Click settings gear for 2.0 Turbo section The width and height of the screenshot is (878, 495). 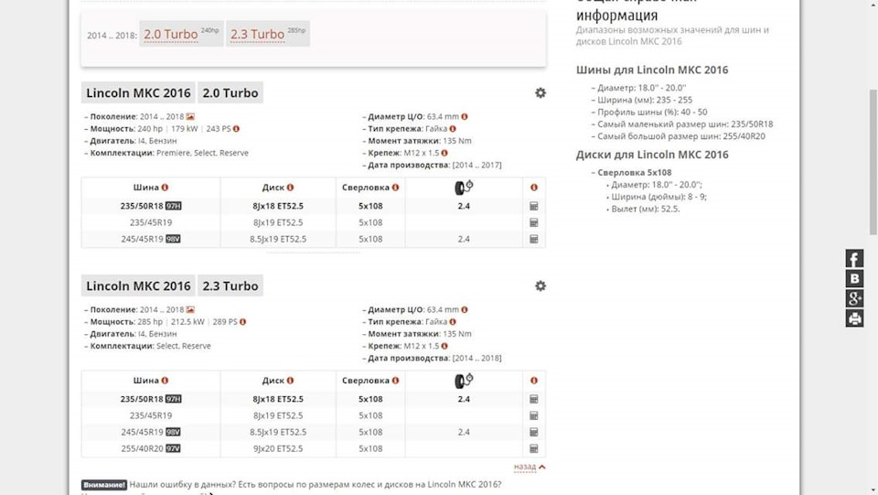coord(541,93)
